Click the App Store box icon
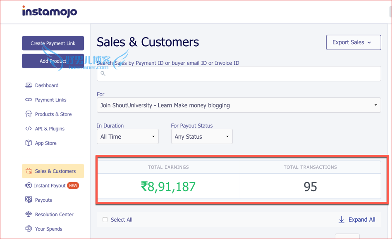The height and width of the screenshot is (239, 392). (29, 143)
